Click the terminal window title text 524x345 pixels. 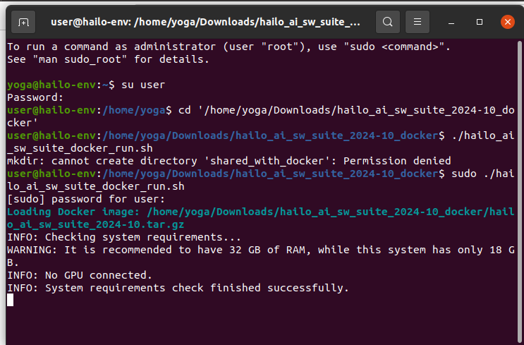(205, 22)
